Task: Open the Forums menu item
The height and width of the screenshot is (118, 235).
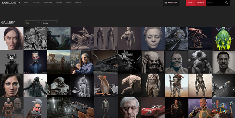Action: coord(59,3)
